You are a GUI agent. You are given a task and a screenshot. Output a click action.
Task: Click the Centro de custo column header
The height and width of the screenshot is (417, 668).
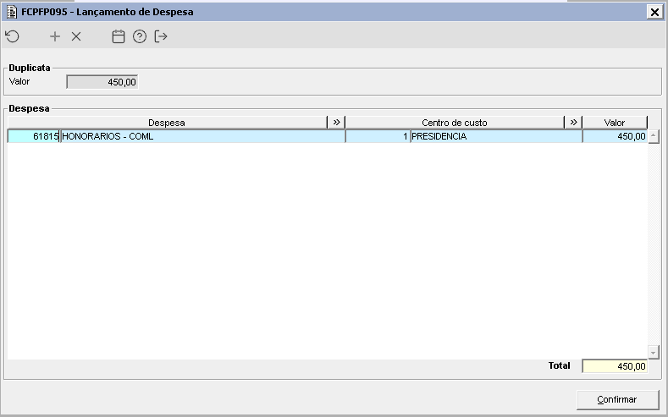(x=455, y=123)
